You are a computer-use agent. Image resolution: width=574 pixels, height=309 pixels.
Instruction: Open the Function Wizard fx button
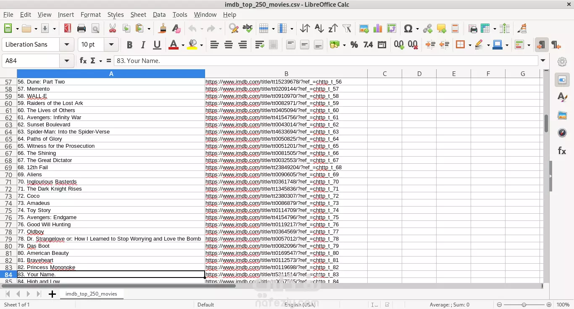(x=83, y=60)
